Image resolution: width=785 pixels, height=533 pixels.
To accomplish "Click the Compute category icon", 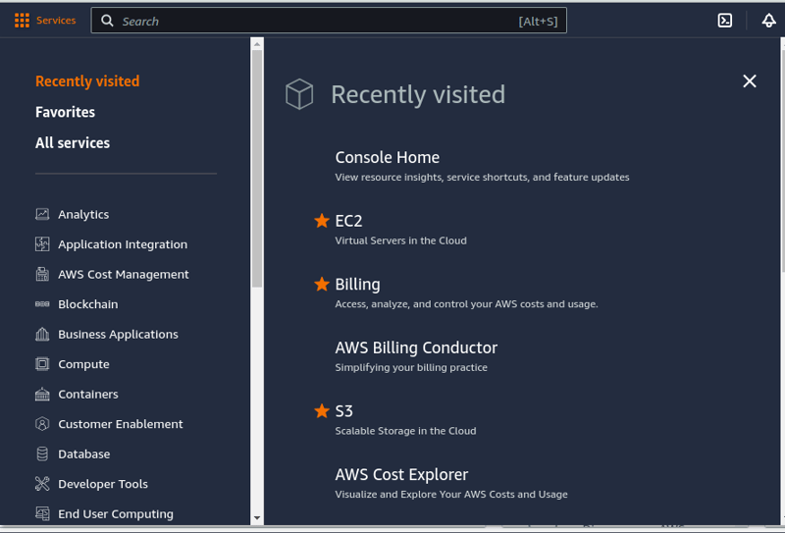I will coord(42,364).
